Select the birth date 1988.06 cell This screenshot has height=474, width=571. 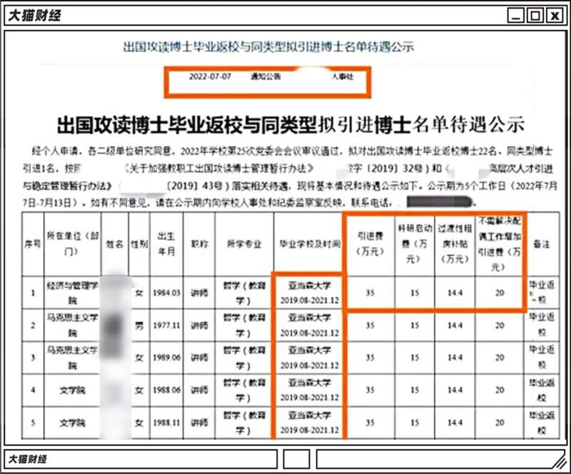[x=166, y=390]
